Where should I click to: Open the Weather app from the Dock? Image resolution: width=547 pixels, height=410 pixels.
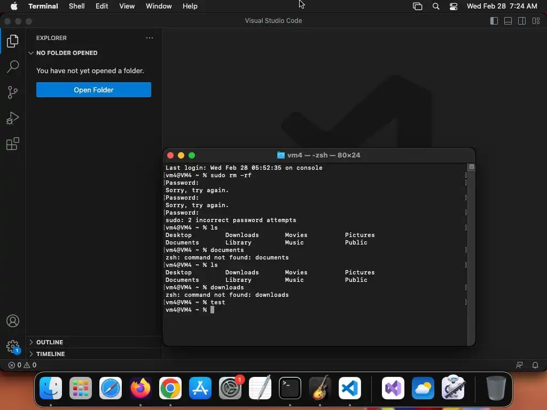tap(423, 388)
